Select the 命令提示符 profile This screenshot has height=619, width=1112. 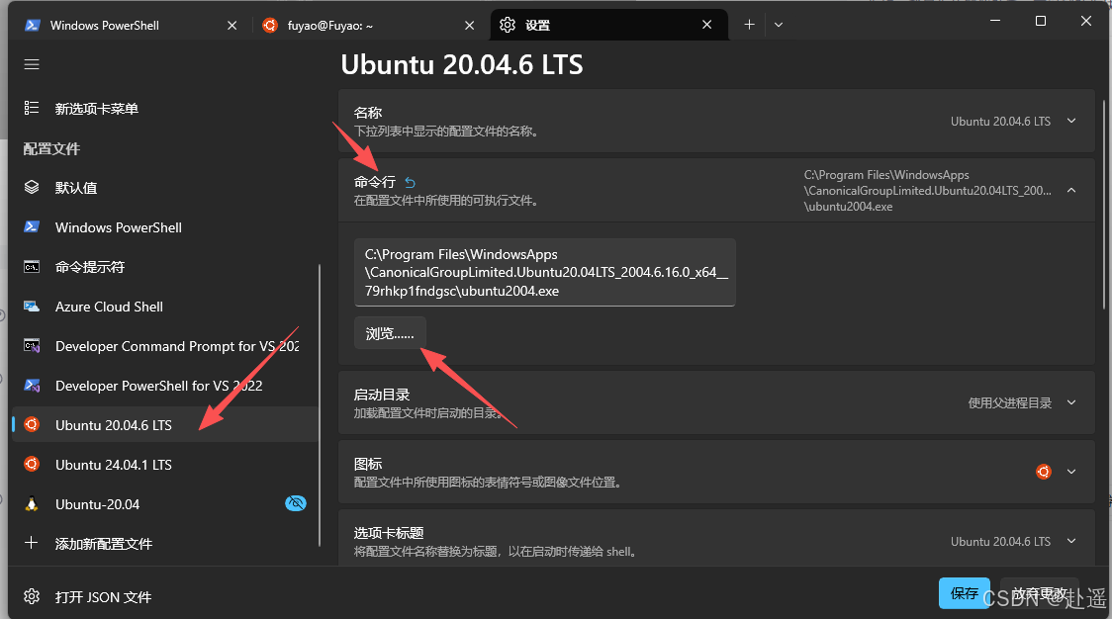[164, 267]
